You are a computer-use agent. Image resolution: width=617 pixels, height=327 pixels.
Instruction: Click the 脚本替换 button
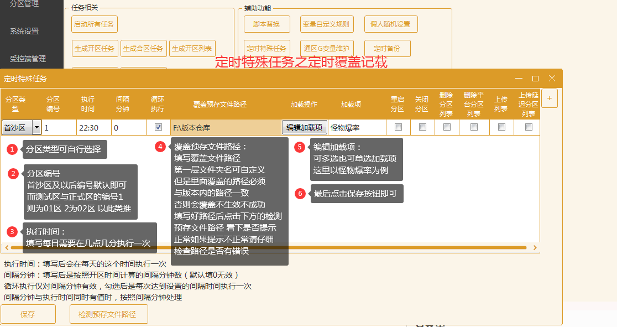click(267, 24)
